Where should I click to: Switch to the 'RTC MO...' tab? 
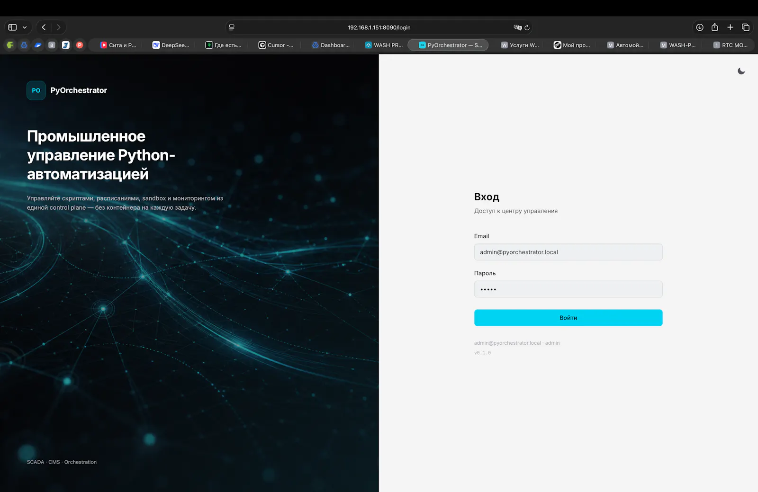[731, 45]
